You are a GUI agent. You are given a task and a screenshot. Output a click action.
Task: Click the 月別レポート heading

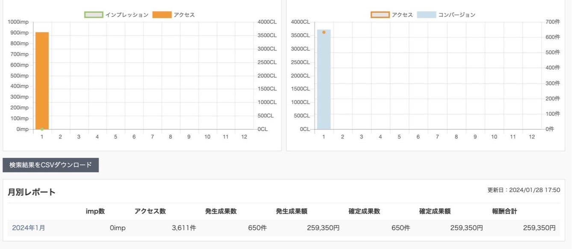[x=32, y=192]
